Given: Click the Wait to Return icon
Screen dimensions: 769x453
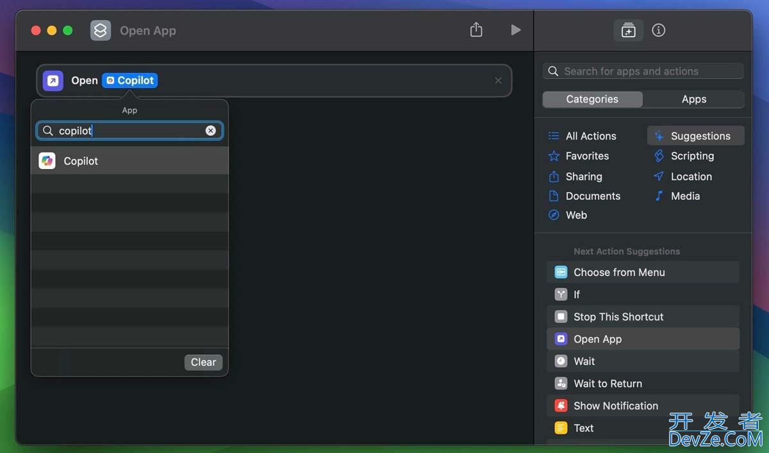Looking at the screenshot, I should [561, 384].
